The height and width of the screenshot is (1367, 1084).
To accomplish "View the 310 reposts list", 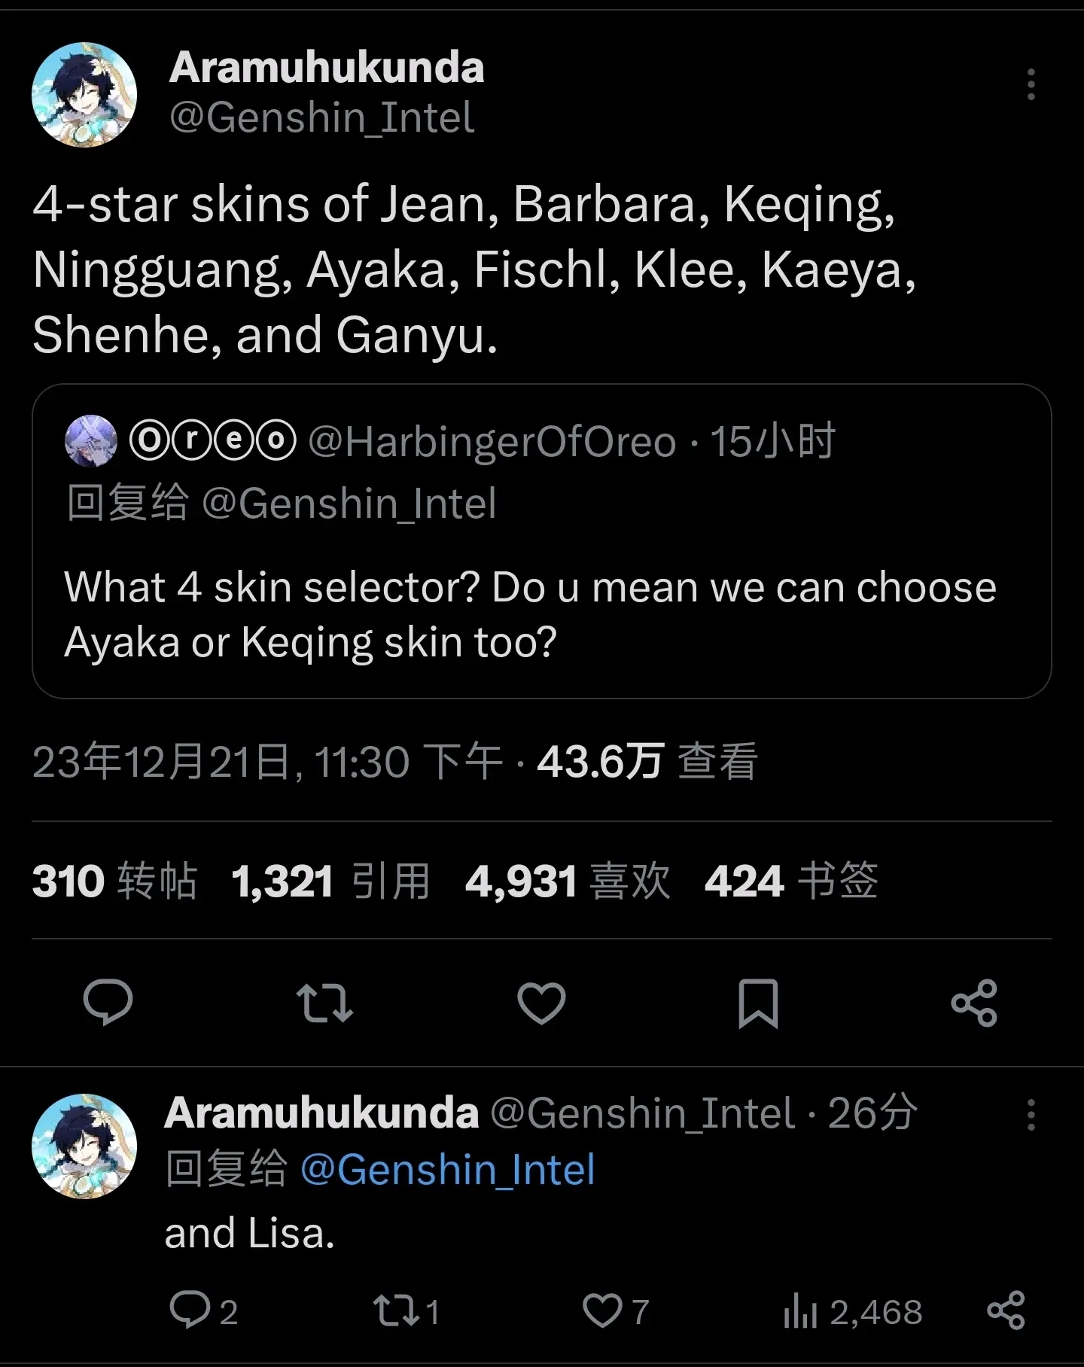I will [x=114, y=881].
